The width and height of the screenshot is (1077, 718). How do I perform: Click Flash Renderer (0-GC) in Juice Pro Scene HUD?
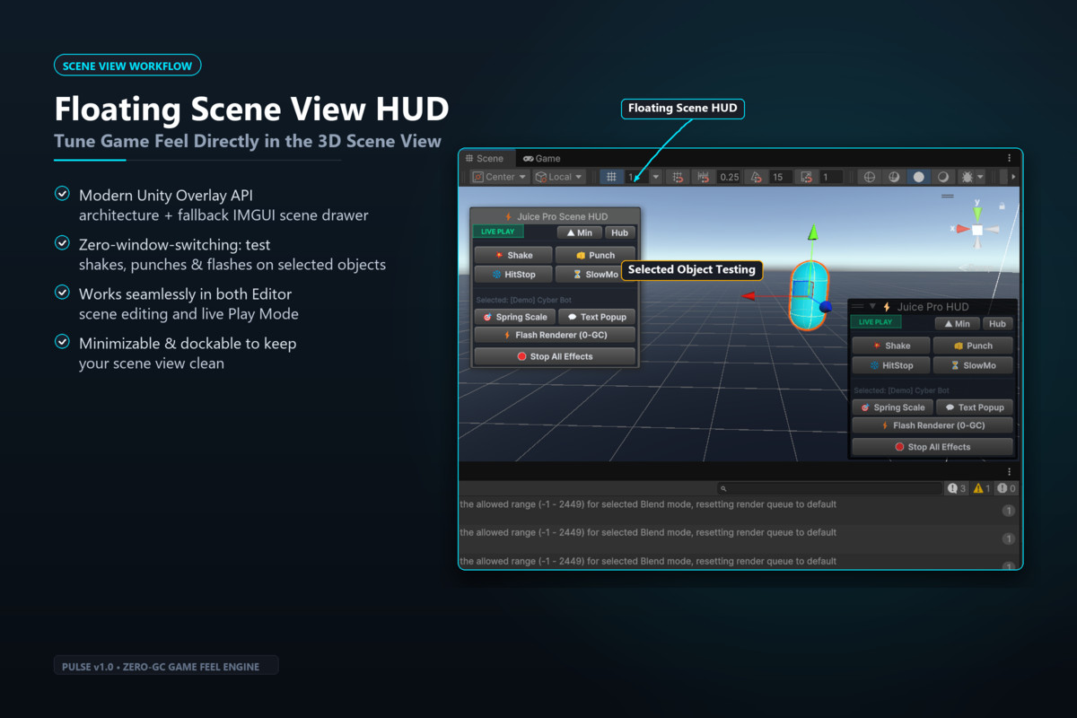click(x=555, y=336)
